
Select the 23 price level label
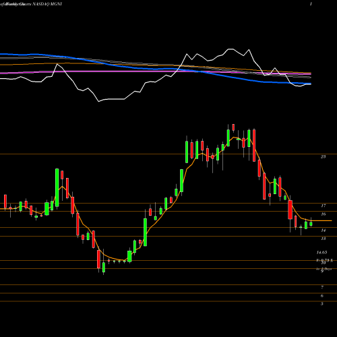pyautogui.click(x=323, y=156)
